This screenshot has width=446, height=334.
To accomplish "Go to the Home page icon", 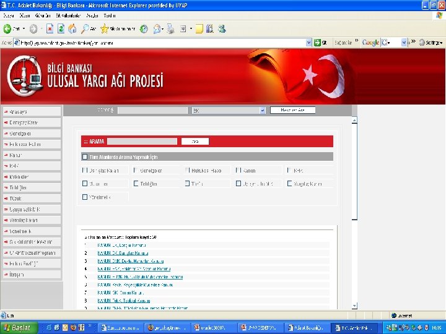I will click(x=72, y=28).
